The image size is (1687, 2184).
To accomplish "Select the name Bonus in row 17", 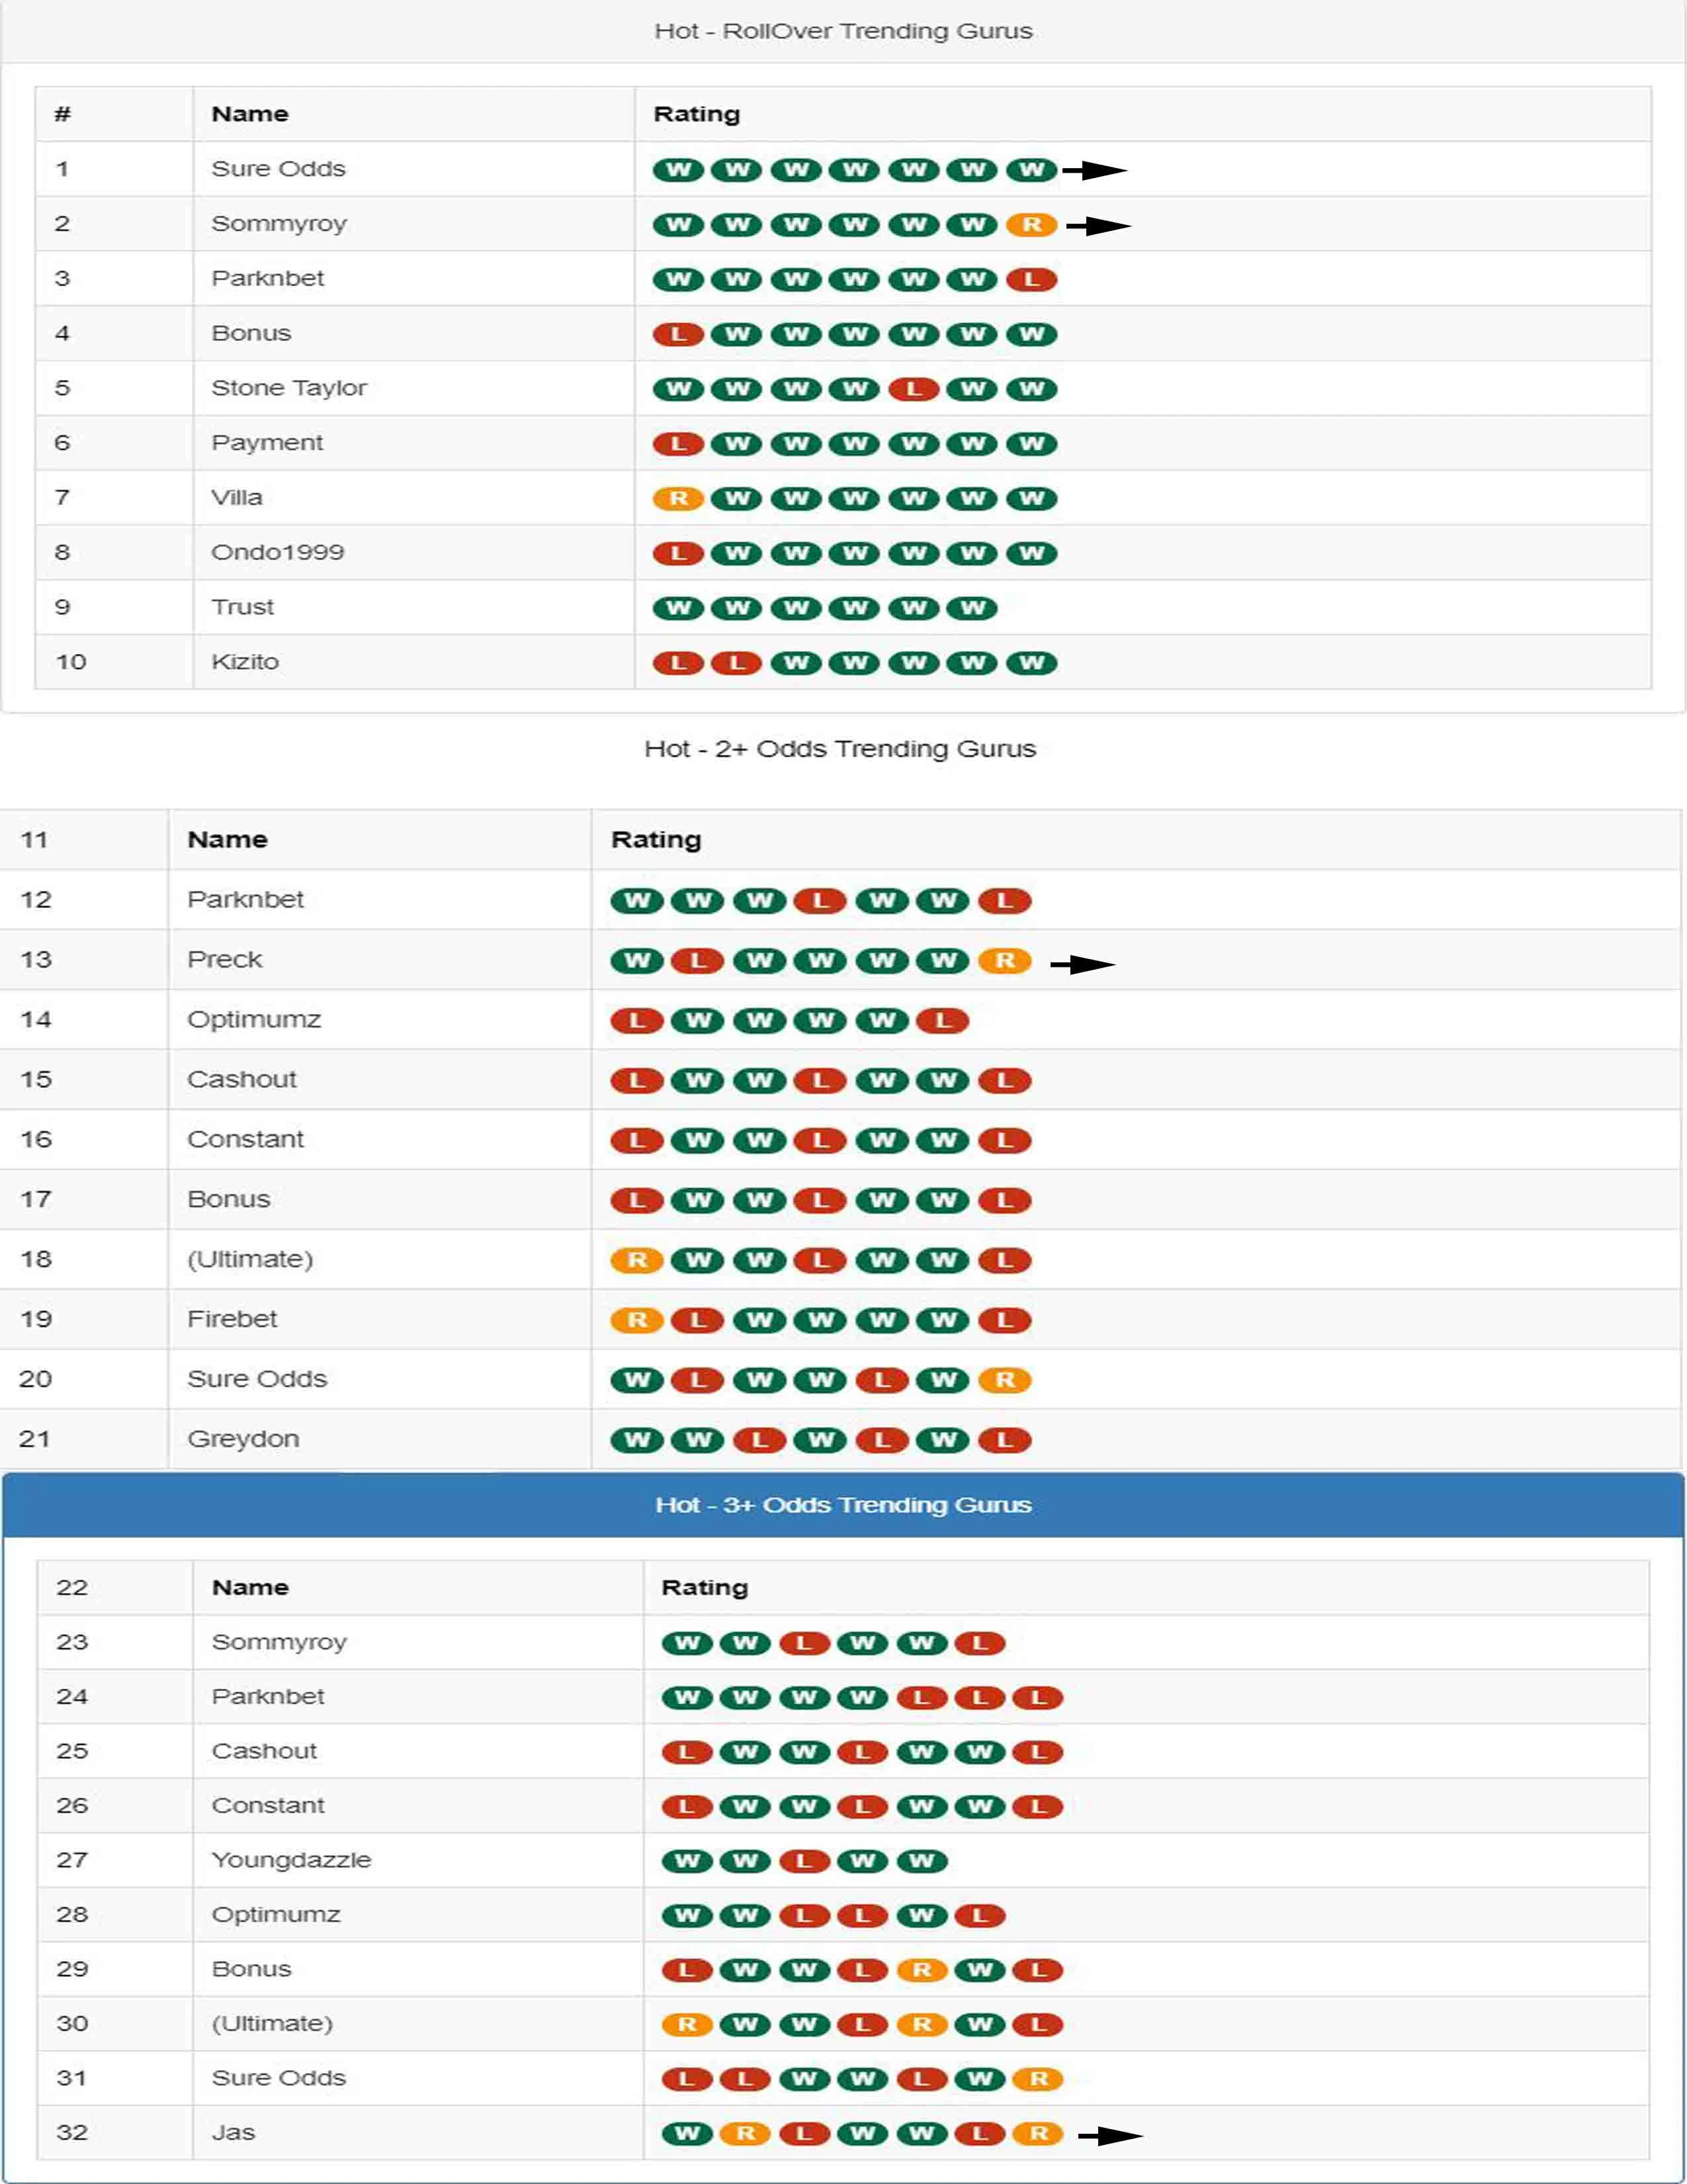I will coord(229,1200).
